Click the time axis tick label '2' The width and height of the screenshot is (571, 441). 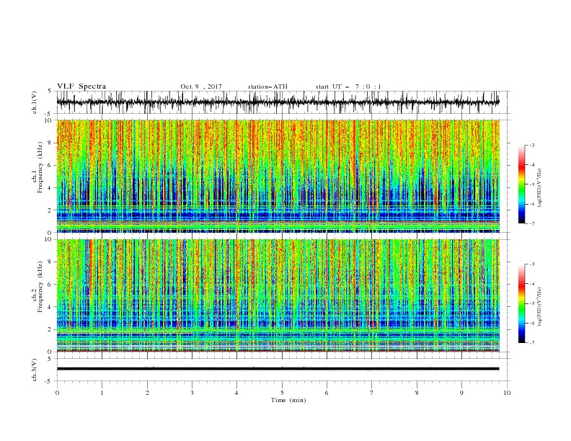tap(147, 393)
